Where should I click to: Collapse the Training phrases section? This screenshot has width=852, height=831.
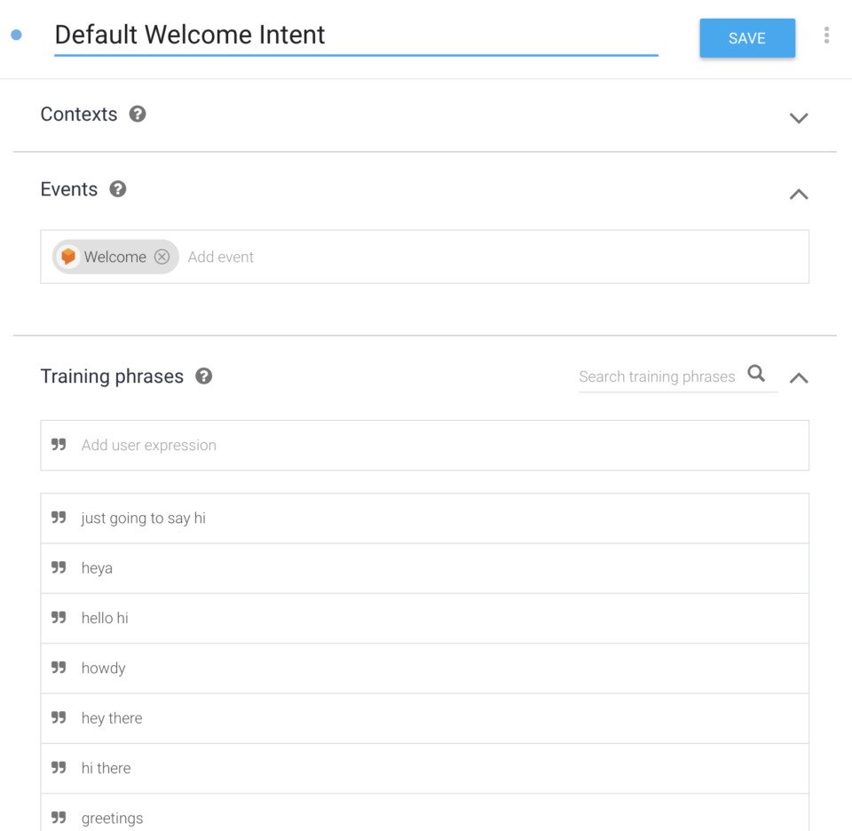pyautogui.click(x=798, y=377)
